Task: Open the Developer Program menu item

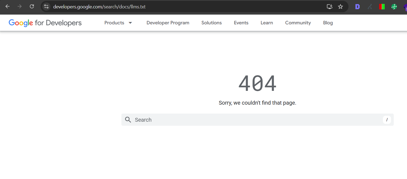Action: [168, 23]
